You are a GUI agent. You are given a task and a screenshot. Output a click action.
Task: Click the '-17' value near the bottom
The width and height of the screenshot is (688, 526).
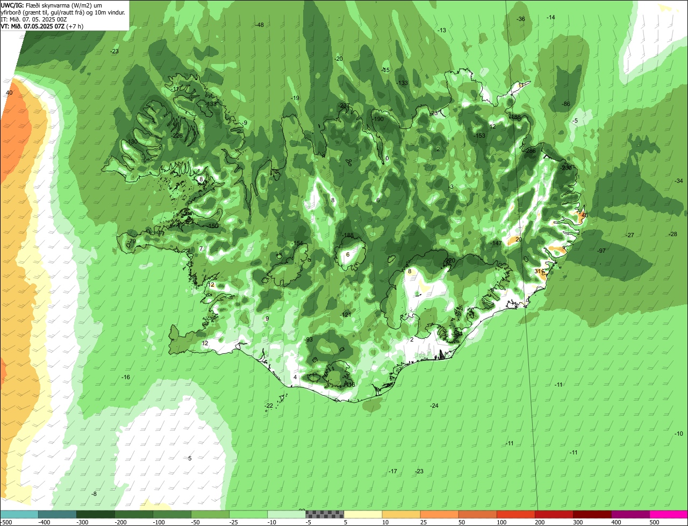[393, 471]
